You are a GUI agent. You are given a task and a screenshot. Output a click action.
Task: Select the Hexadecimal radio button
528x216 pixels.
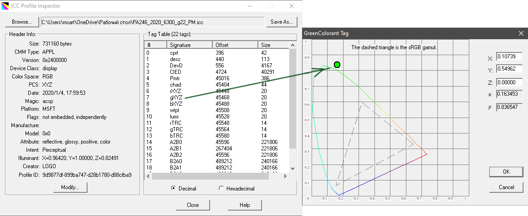[237, 188]
